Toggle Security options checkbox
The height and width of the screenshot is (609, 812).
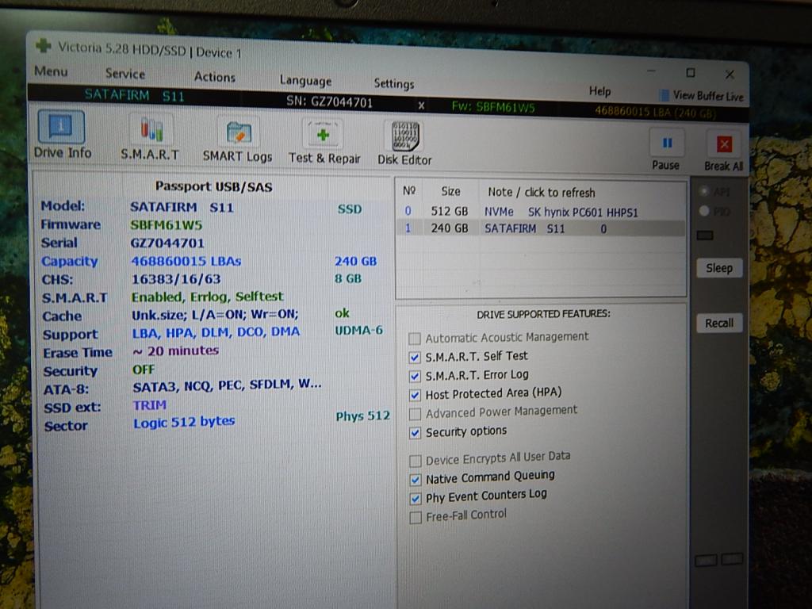point(415,433)
